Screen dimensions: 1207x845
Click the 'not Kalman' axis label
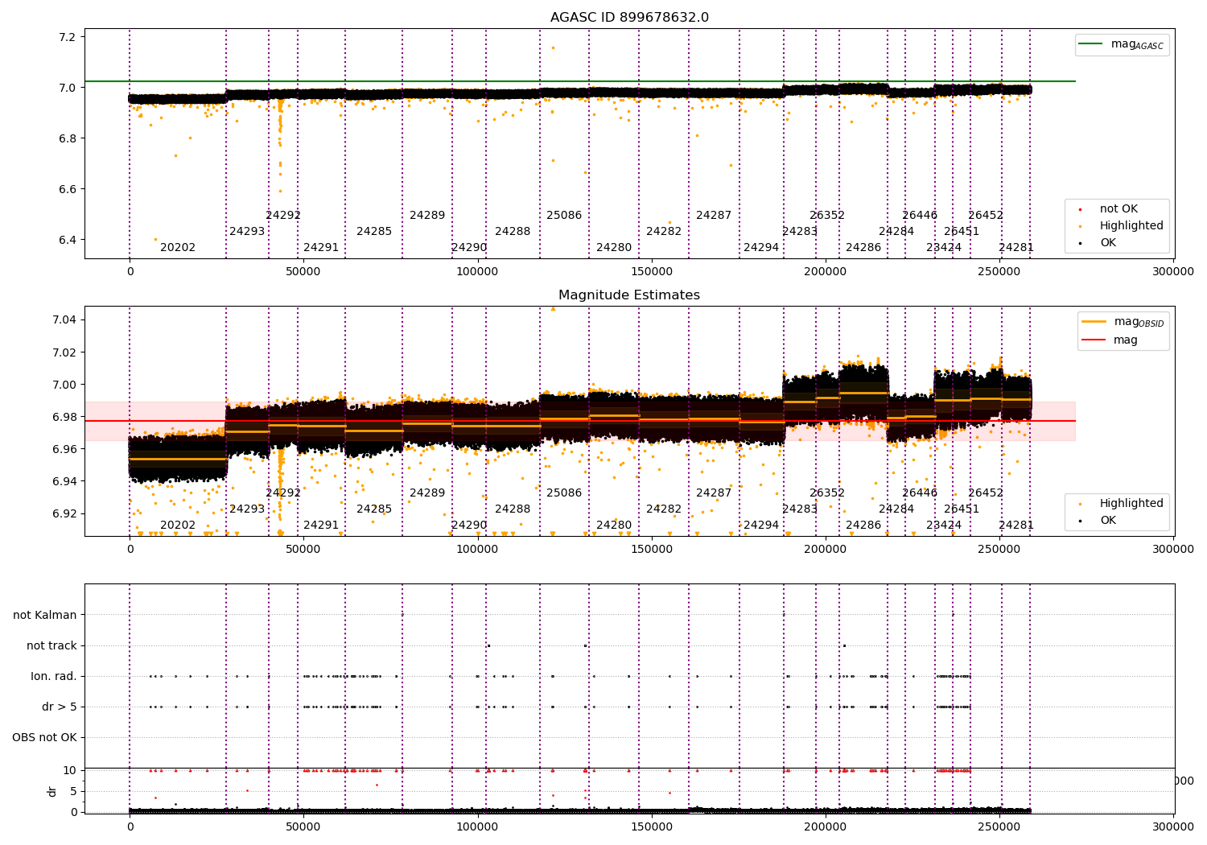[x=45, y=615]
